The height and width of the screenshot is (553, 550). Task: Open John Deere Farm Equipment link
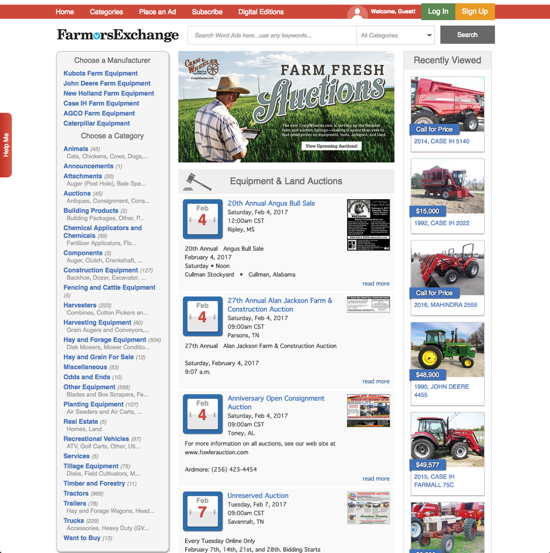(107, 83)
